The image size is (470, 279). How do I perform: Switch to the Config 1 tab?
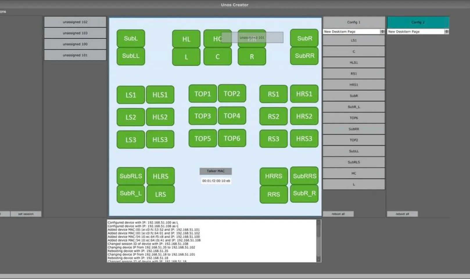point(354,22)
